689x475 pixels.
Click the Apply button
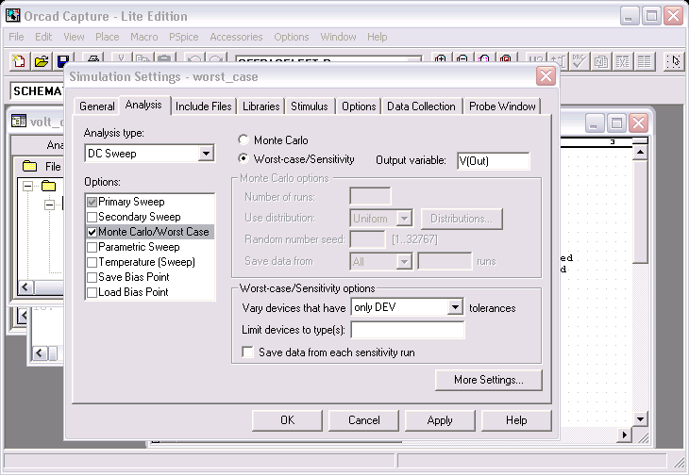coord(440,420)
